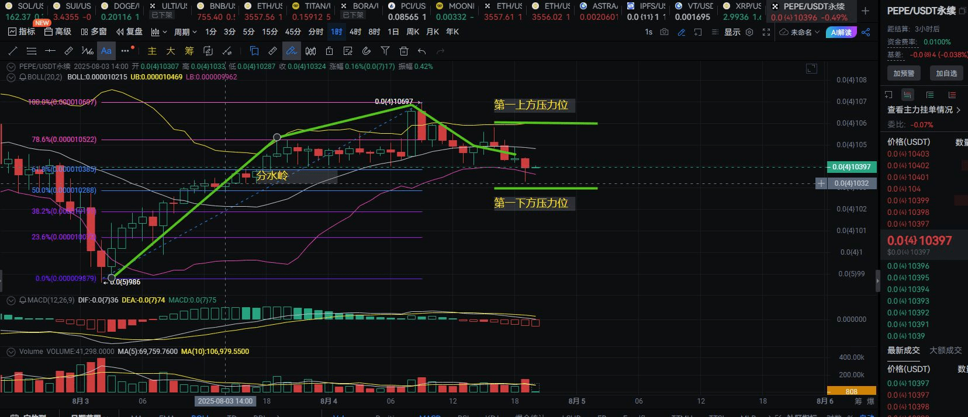
Task: Open the 大额成交 large trades tab
Action: [946, 350]
